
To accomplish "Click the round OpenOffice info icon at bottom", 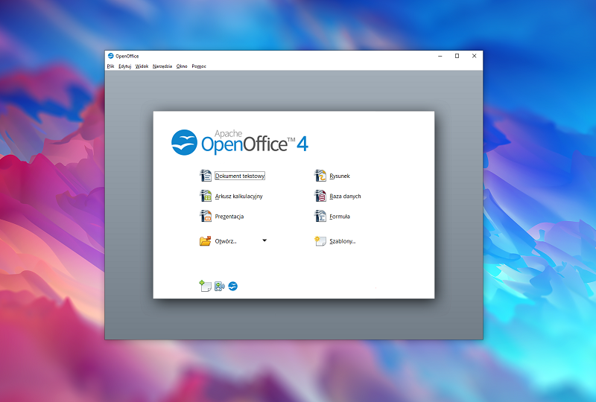I will click(233, 286).
